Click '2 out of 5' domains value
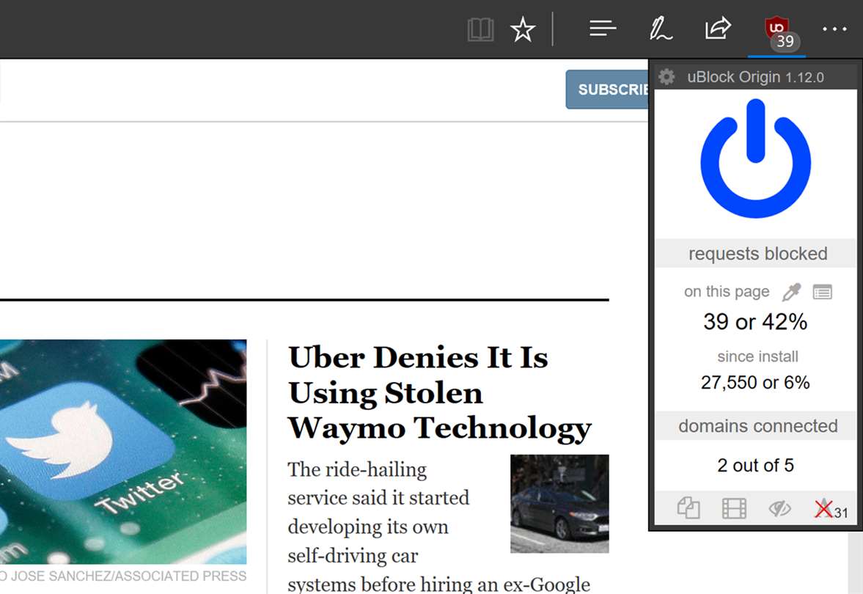 click(755, 465)
